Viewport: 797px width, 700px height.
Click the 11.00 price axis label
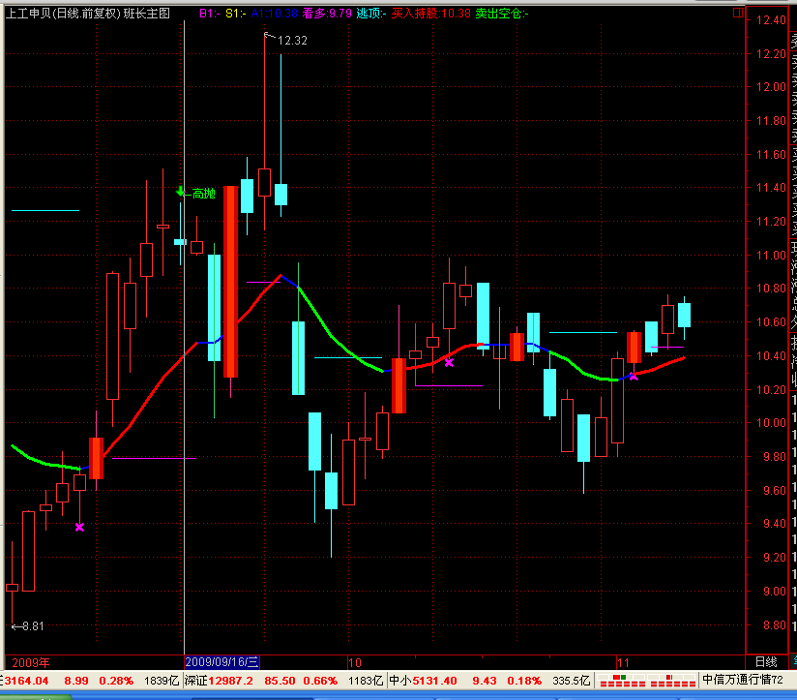coord(771,256)
